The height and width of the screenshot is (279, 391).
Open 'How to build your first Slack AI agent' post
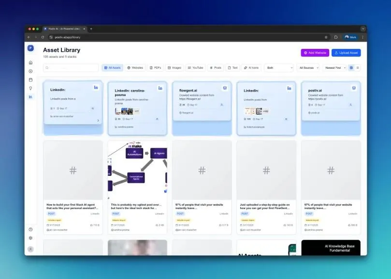(x=72, y=206)
